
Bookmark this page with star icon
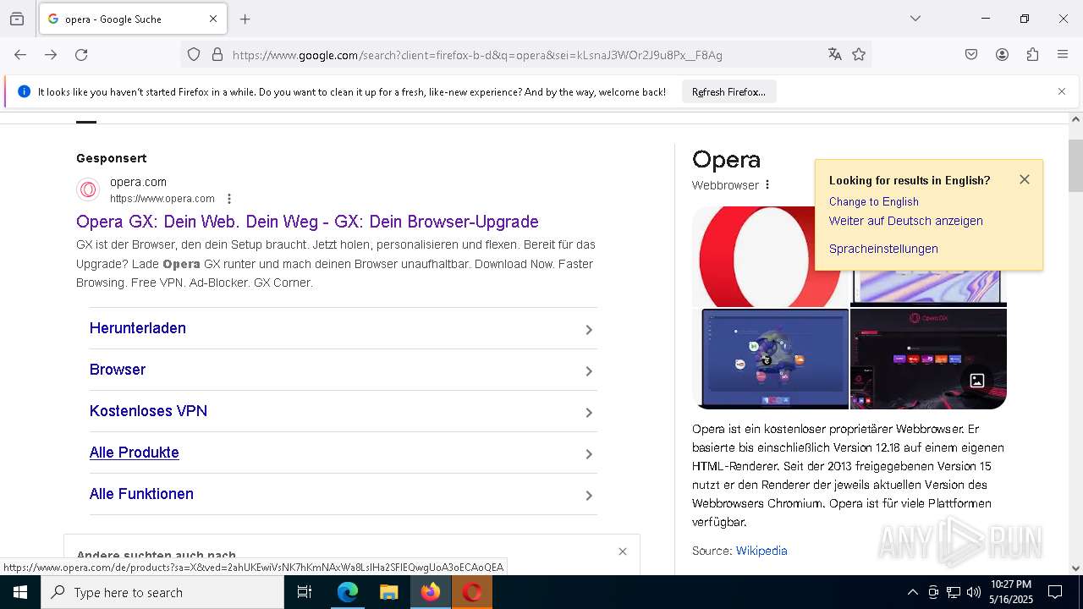(x=859, y=55)
